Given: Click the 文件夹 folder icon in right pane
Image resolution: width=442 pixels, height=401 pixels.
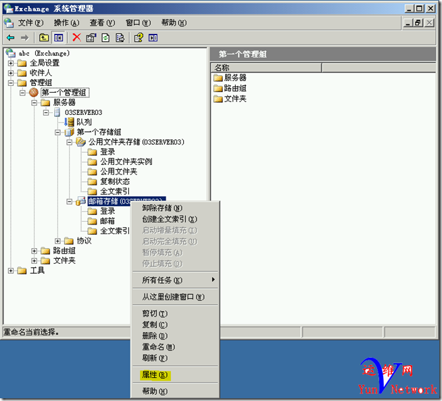Looking at the screenshot, I should pyautogui.click(x=218, y=99).
